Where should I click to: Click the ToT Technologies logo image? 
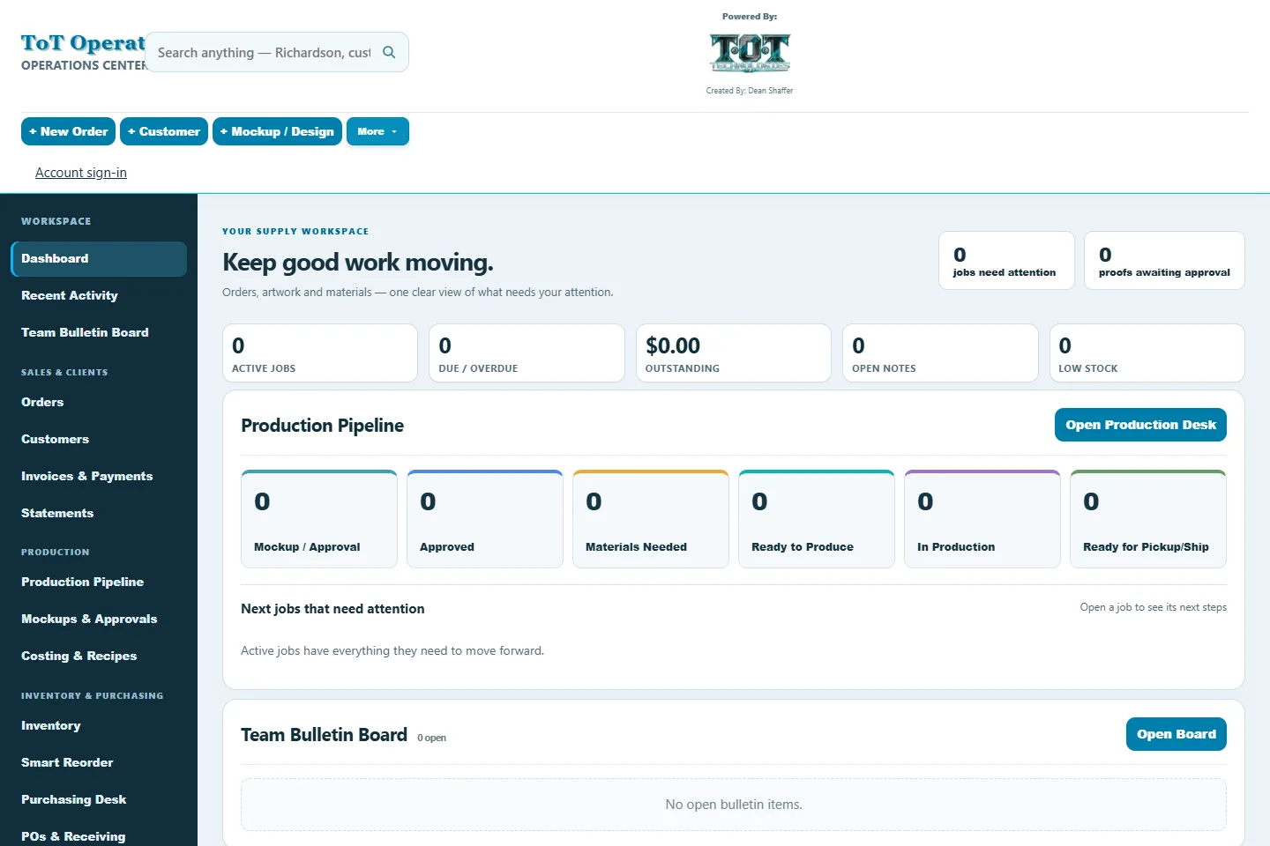[x=750, y=53]
